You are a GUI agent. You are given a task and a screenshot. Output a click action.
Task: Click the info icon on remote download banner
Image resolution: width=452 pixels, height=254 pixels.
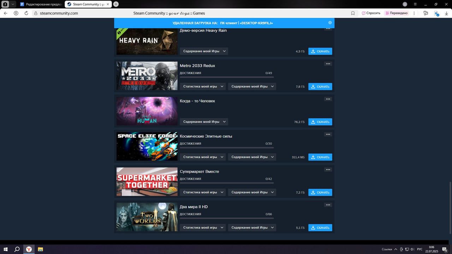(x=330, y=23)
